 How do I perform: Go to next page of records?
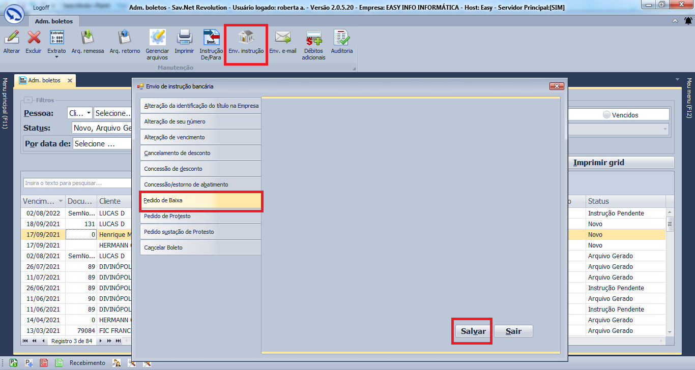tap(109, 341)
